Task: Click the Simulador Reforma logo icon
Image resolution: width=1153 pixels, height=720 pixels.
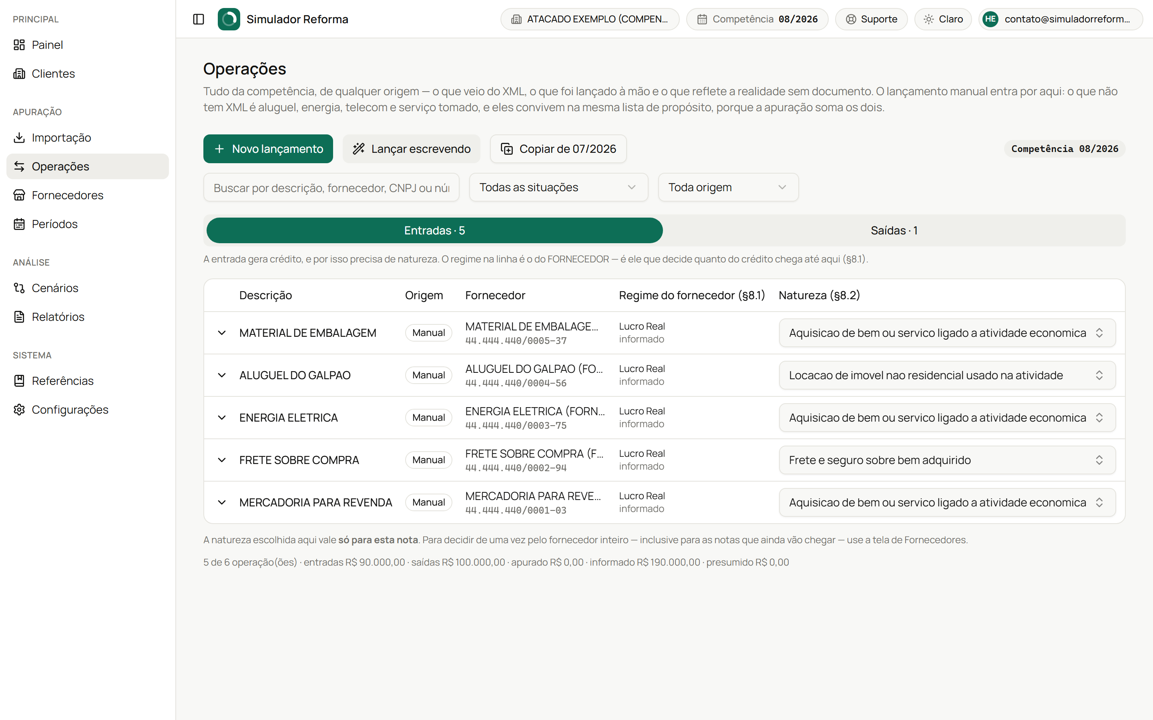Action: point(229,19)
